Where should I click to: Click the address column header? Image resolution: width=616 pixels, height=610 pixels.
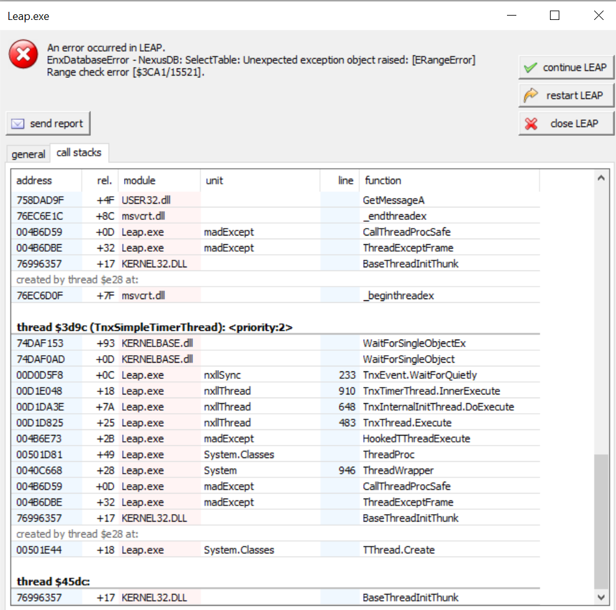pyautogui.click(x=46, y=181)
